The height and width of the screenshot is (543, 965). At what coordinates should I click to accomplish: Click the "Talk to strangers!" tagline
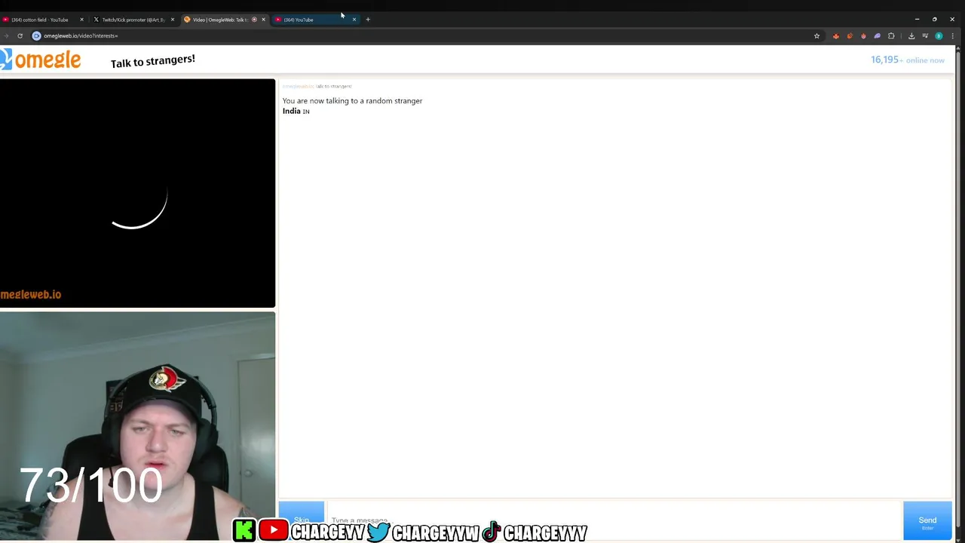point(153,61)
